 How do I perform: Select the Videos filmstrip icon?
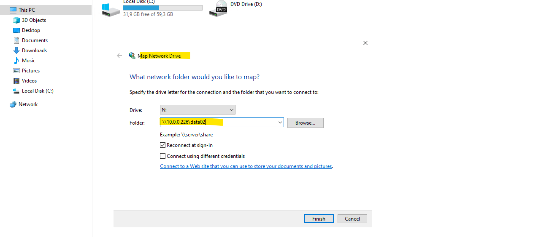16,81
